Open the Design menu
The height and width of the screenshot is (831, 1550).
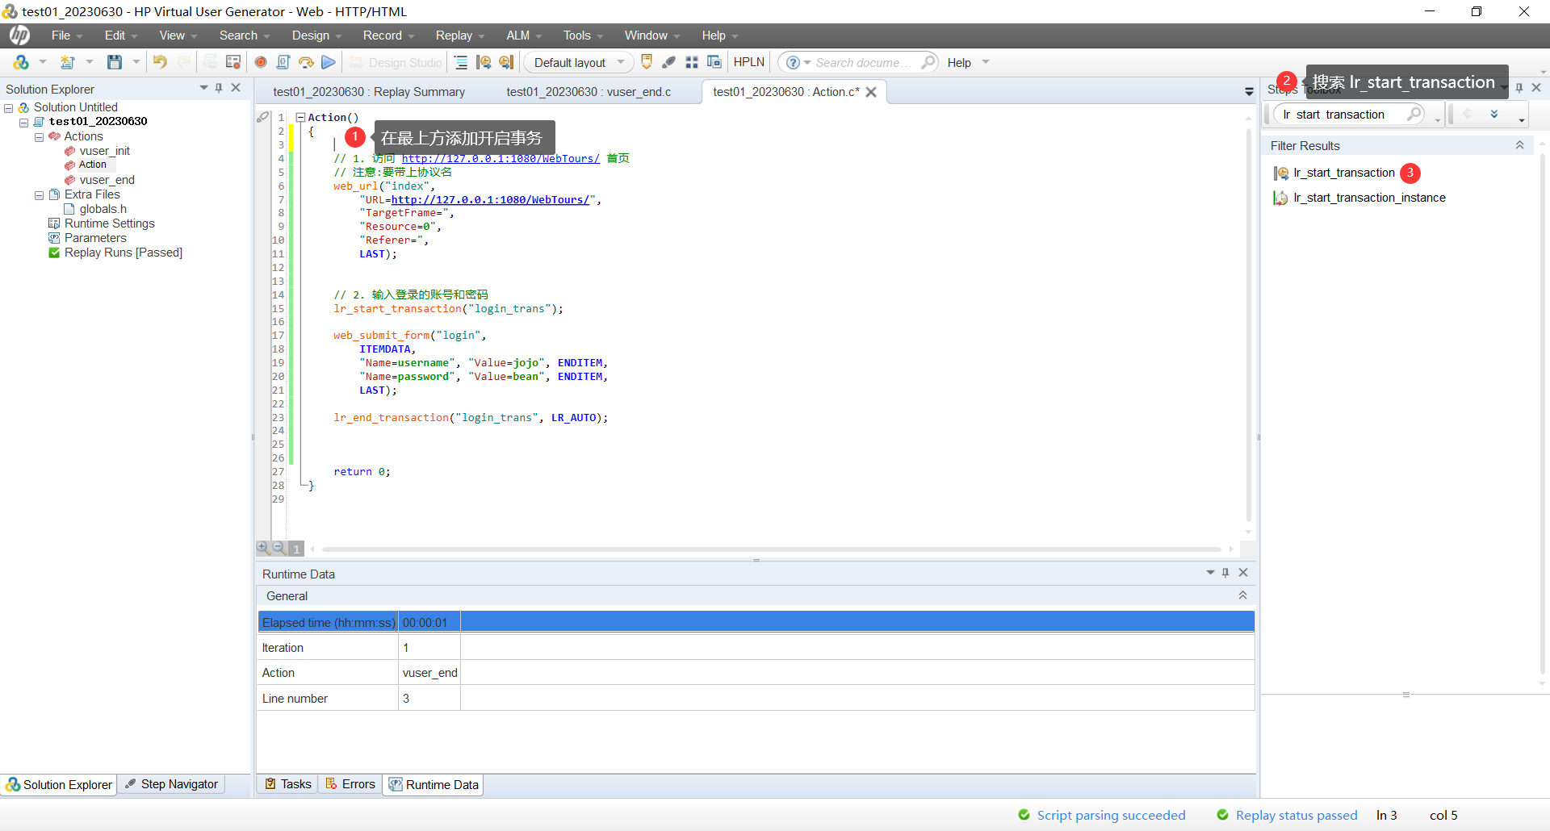[x=316, y=35]
